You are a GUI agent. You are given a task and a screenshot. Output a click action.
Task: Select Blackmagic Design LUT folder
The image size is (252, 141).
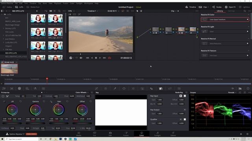click(x=13, y=25)
